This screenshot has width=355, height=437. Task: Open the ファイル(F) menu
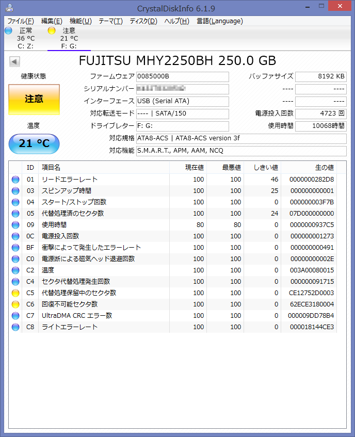[x=21, y=21]
